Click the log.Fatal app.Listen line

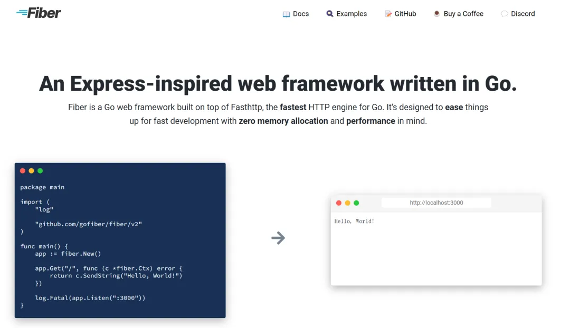coord(90,298)
